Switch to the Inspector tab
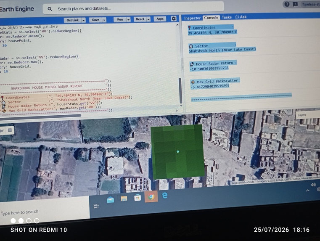This screenshot has width=320, height=241. tap(192, 18)
